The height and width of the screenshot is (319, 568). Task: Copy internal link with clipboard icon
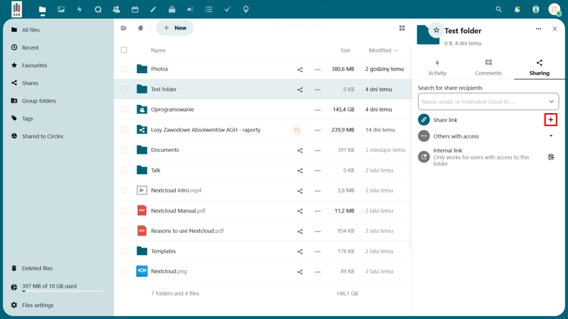click(x=551, y=157)
